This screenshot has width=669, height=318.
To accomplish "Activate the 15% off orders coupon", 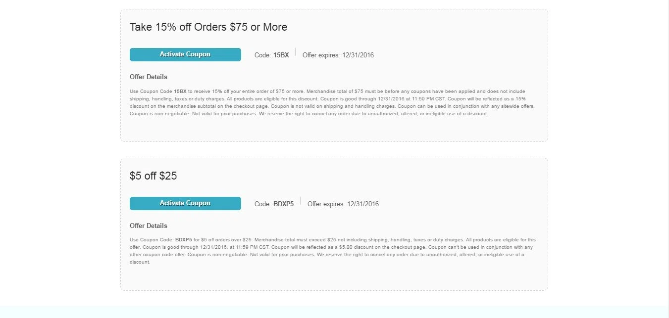I will point(185,54).
